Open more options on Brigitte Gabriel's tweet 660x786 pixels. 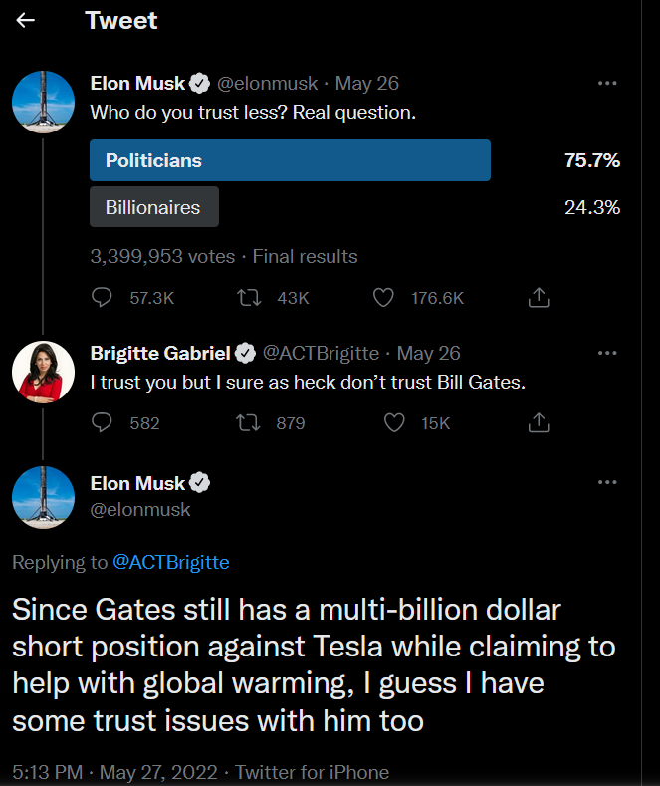tap(607, 353)
